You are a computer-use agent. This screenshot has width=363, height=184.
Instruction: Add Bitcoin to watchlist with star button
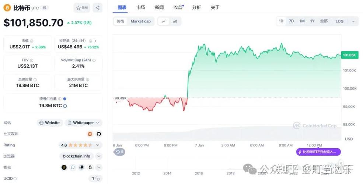tap(82, 7)
